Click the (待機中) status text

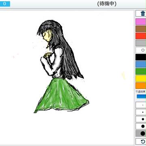[x=107, y=4]
